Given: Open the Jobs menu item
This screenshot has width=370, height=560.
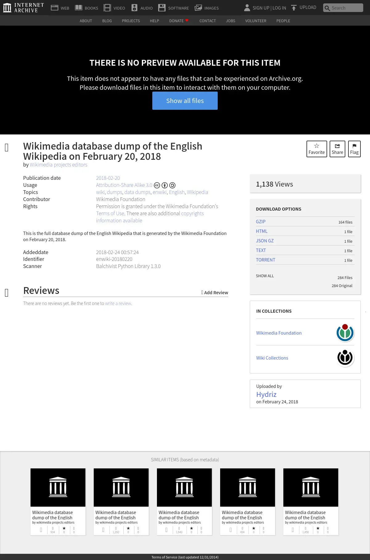Looking at the screenshot, I should pyautogui.click(x=231, y=21).
